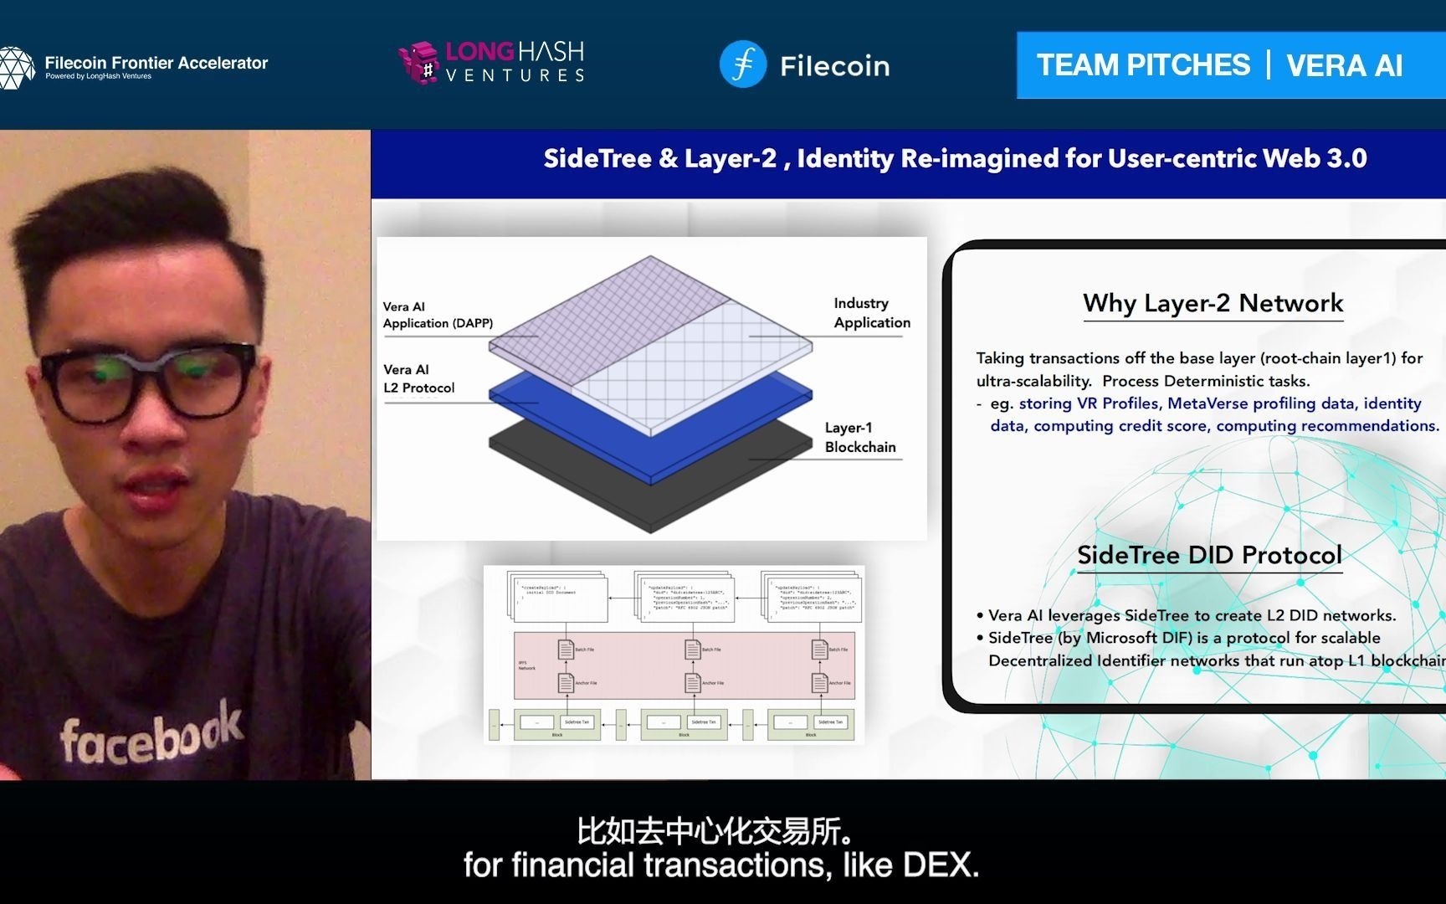The width and height of the screenshot is (1446, 904).
Task: Click the 'Powered by LongHash Ventures' tagline
Action: click(x=99, y=76)
